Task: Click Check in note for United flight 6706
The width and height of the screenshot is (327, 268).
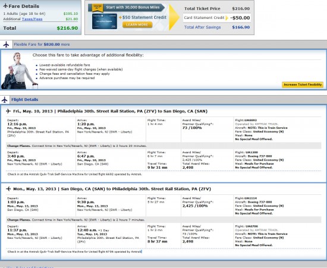Action: pos(75,252)
